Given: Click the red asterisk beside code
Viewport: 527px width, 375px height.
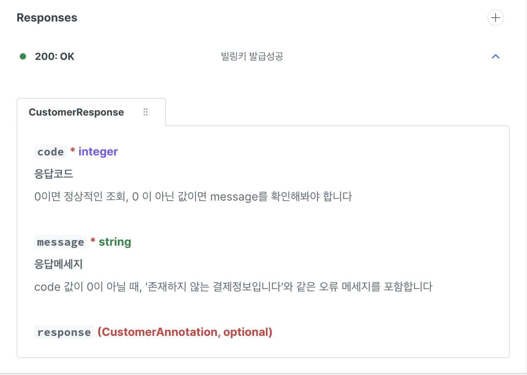Looking at the screenshot, I should click(73, 150).
